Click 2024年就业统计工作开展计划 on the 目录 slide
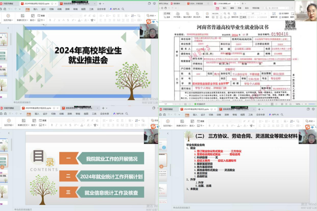The height and width of the screenshot is (211, 317). [x=111, y=177]
